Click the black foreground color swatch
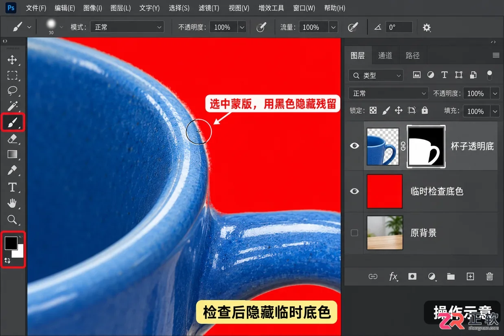Screen dimensions: 504x336 click(11, 243)
